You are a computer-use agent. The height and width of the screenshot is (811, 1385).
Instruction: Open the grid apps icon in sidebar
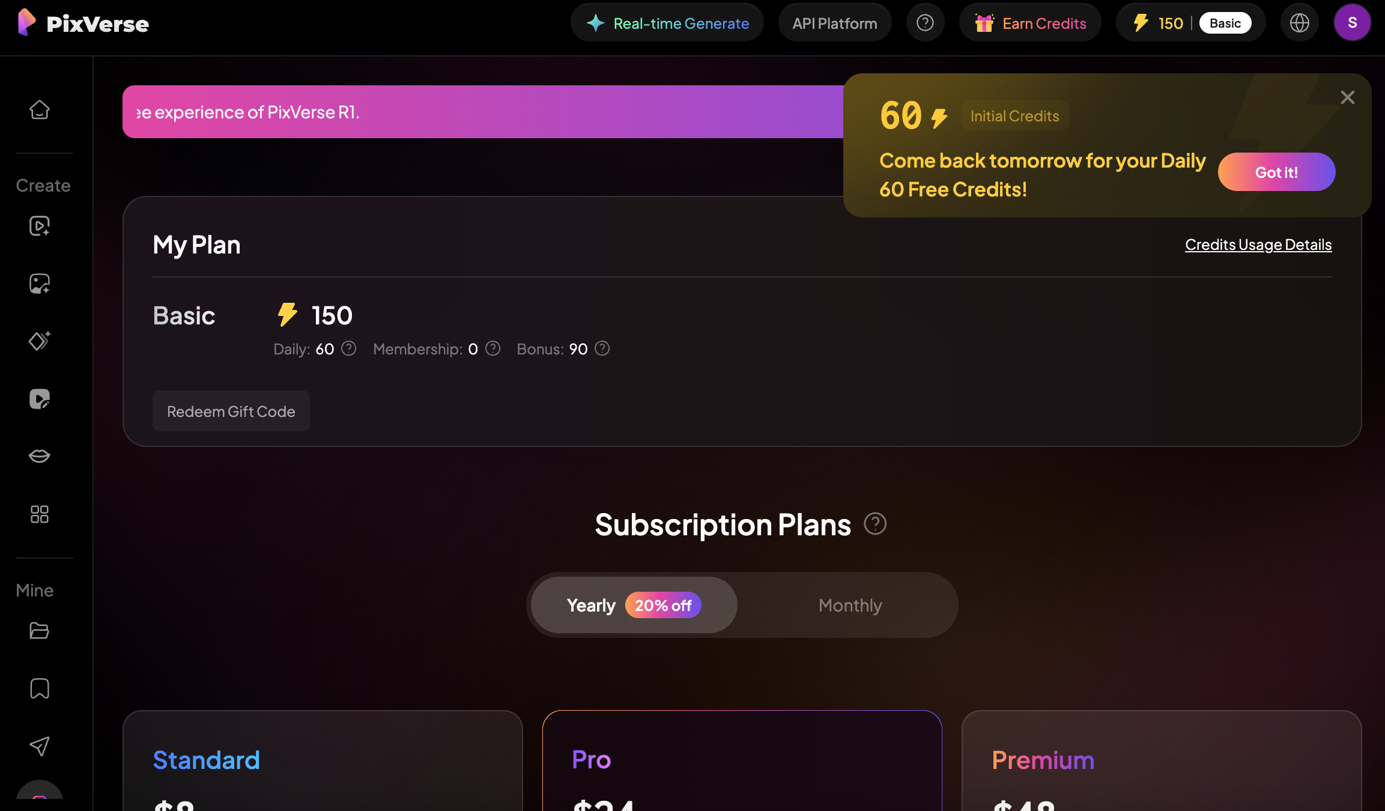(x=40, y=514)
